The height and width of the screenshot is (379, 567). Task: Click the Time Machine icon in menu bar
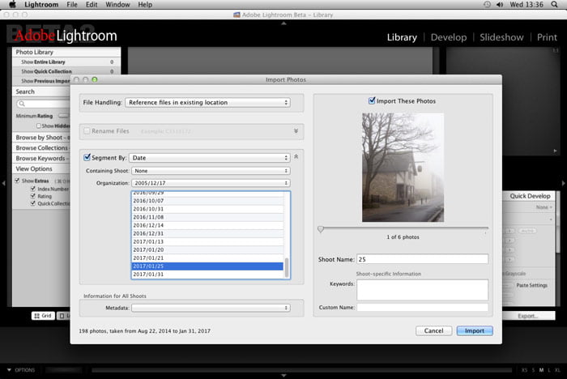point(487,4)
